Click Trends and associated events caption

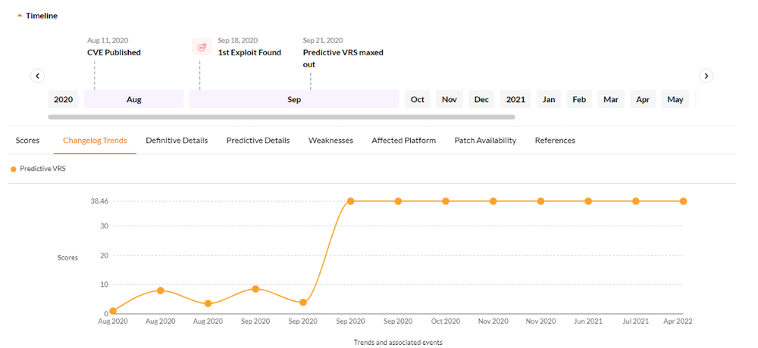click(399, 342)
